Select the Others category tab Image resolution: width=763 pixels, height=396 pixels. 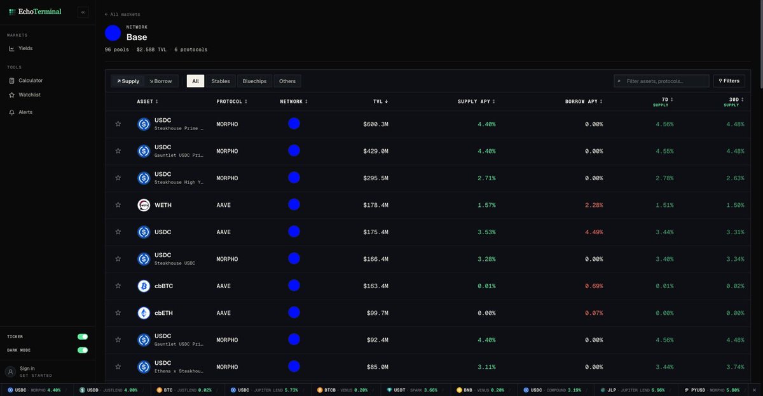pyautogui.click(x=287, y=81)
